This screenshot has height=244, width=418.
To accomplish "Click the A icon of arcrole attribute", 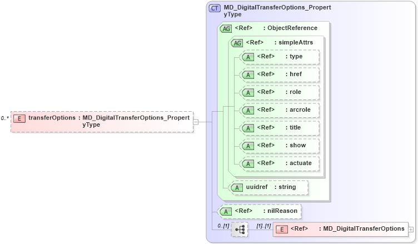I will pos(248,110).
